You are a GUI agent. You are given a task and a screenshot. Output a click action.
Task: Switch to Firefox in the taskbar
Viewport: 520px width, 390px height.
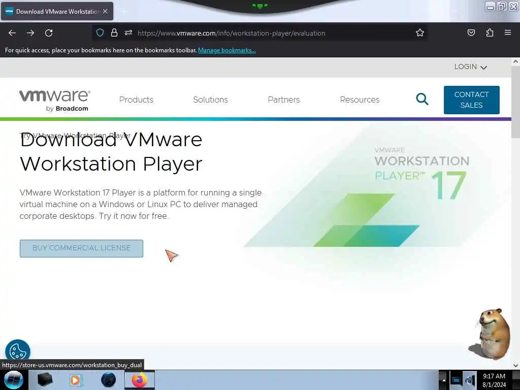[140, 380]
